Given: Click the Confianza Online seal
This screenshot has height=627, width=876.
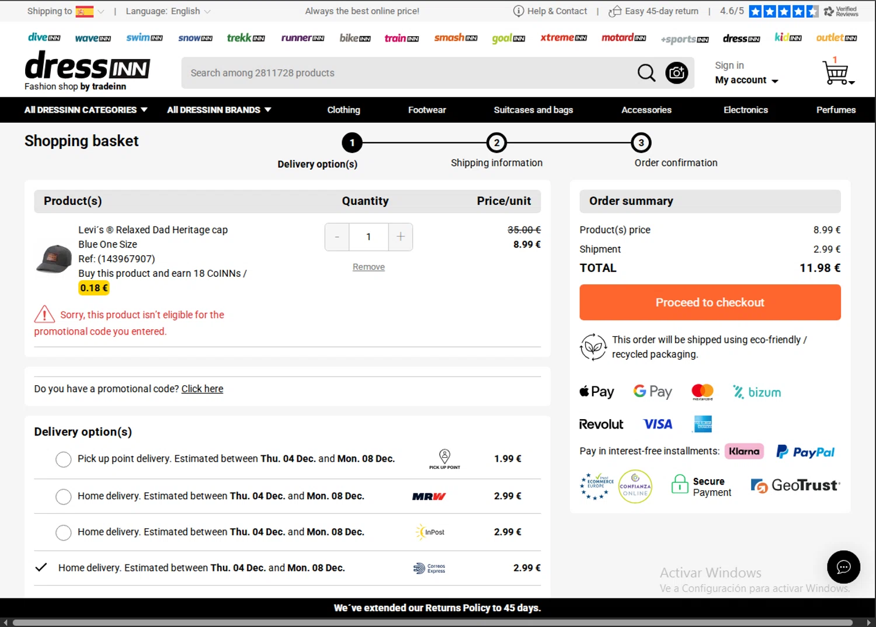Looking at the screenshot, I should [x=635, y=486].
